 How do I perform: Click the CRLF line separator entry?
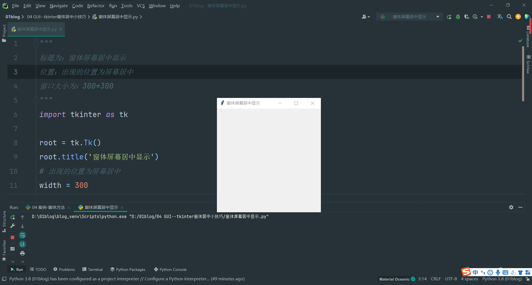436,279
